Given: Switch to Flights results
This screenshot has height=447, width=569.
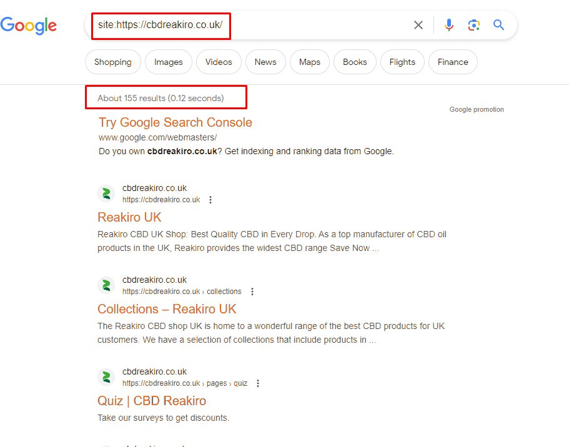Looking at the screenshot, I should point(402,62).
